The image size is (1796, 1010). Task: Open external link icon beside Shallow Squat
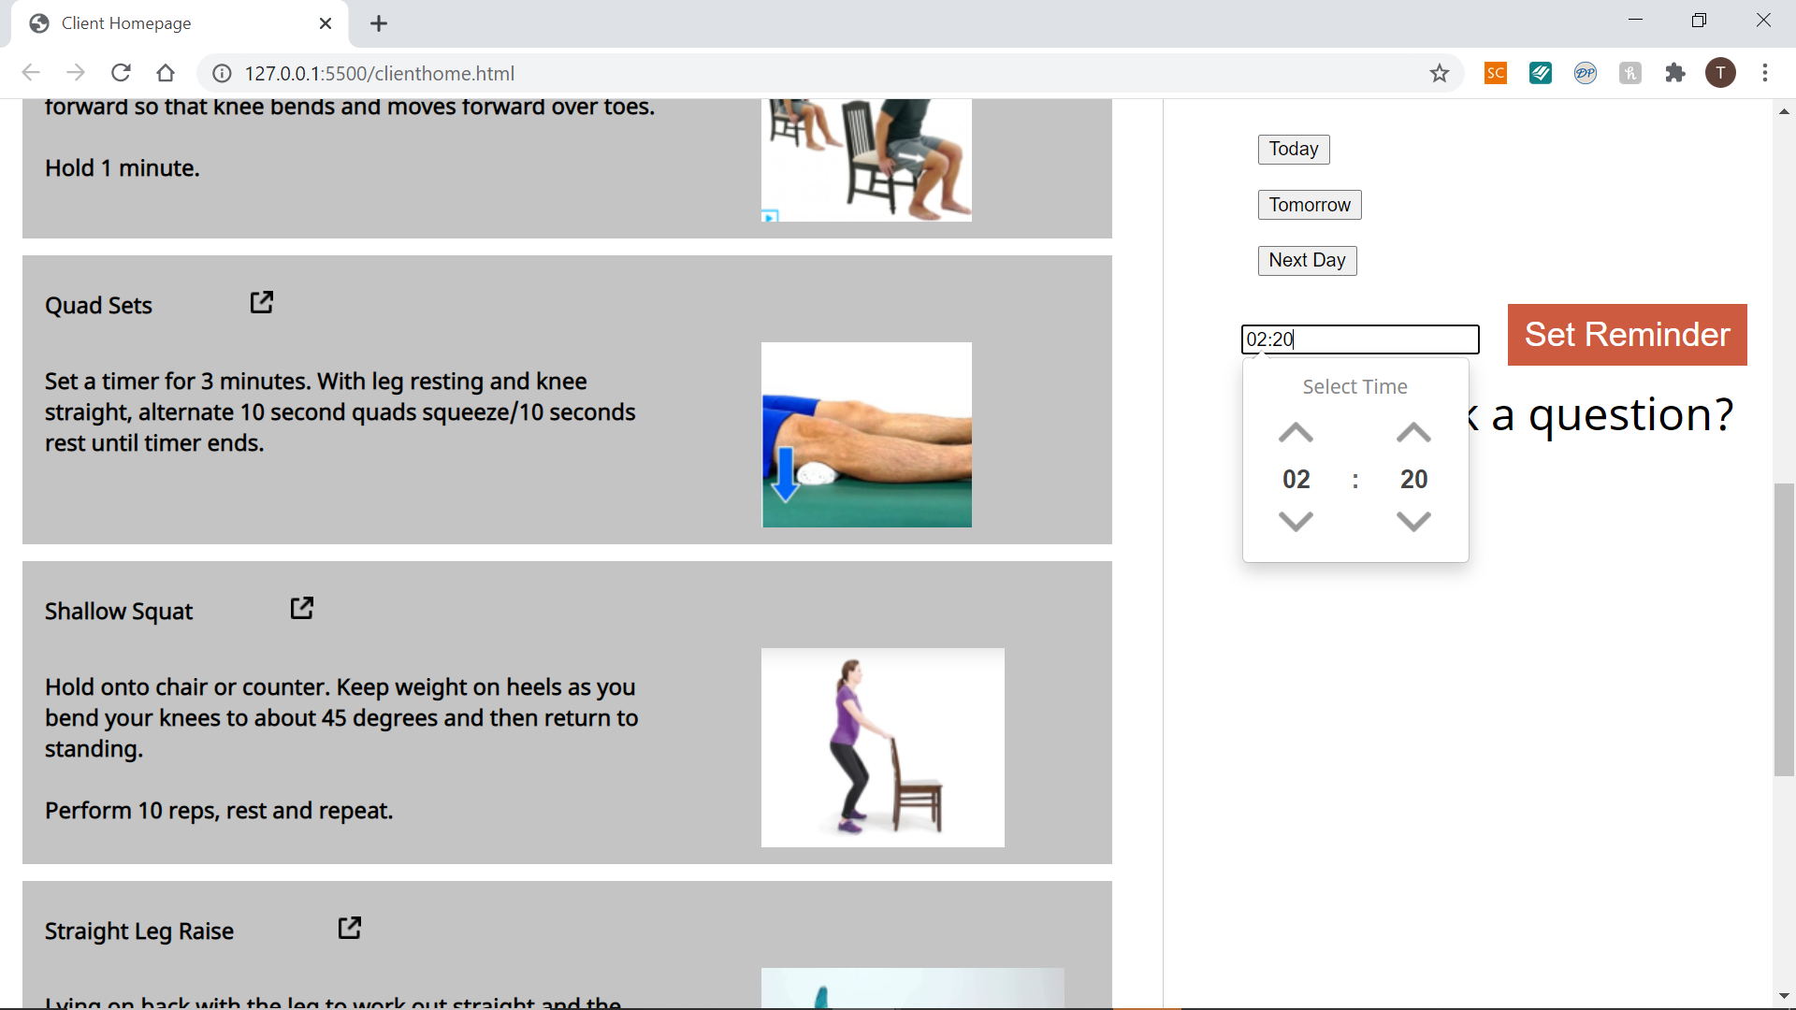click(x=301, y=608)
